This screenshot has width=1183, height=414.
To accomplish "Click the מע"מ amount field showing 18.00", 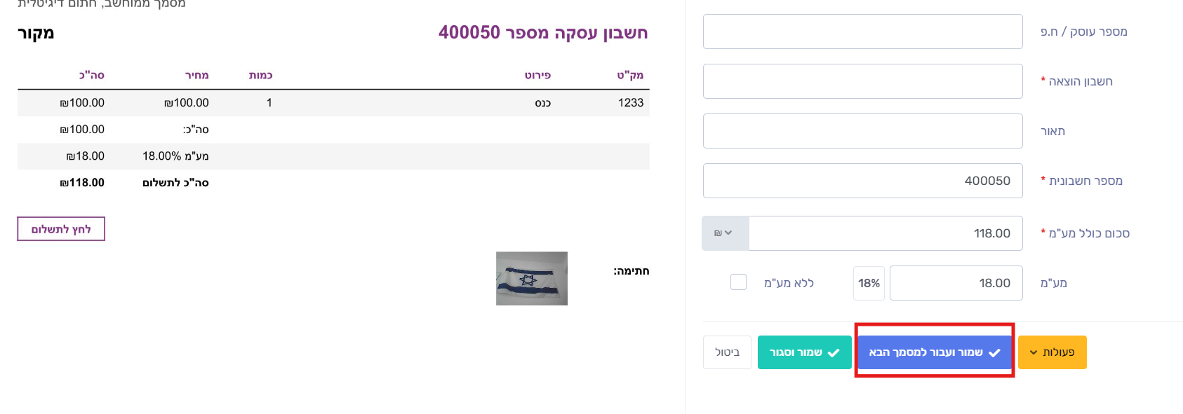I will tap(956, 283).
